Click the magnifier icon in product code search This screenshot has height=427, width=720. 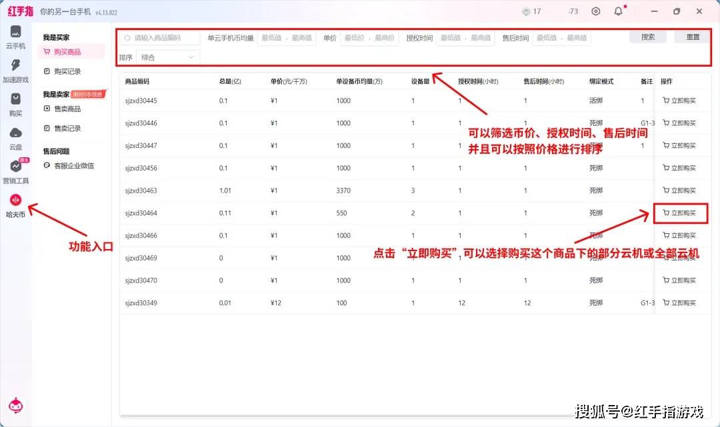[x=127, y=37]
